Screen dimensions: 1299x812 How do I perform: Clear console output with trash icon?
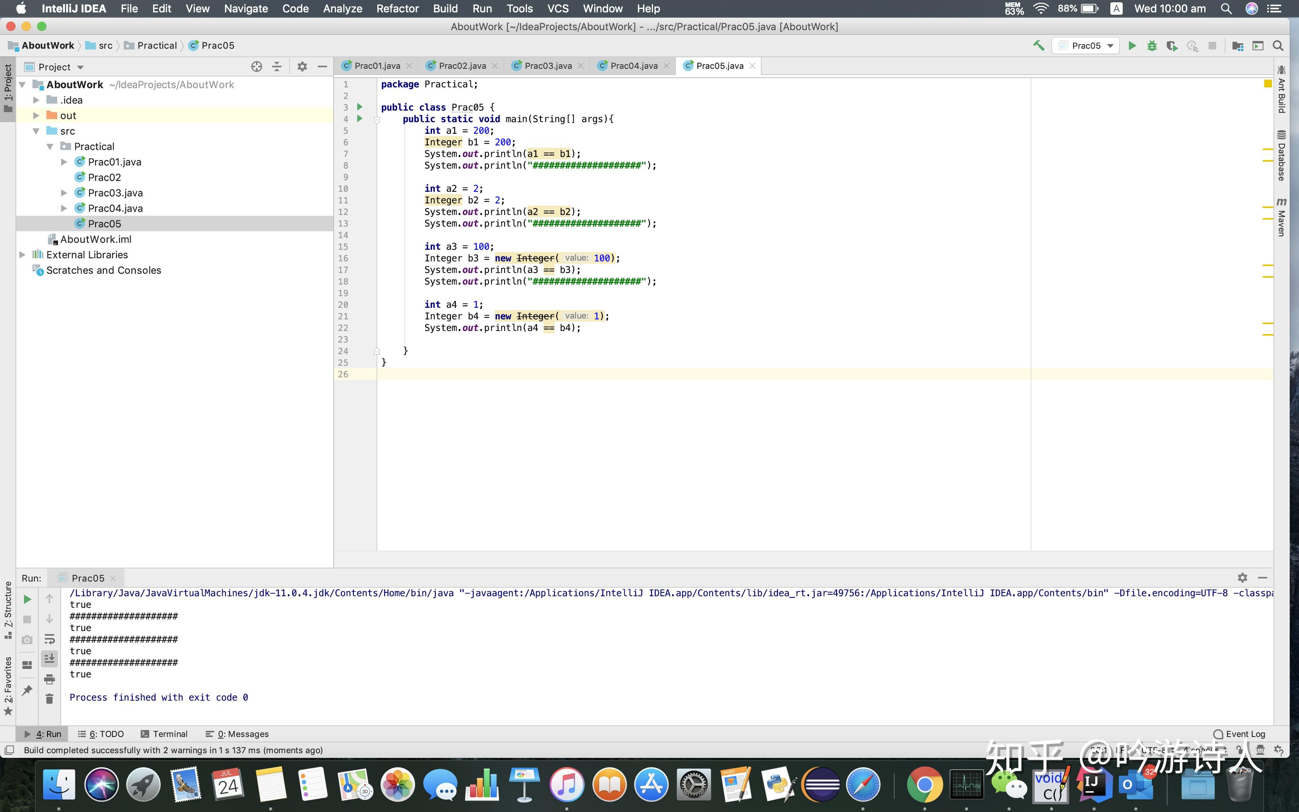(x=49, y=699)
